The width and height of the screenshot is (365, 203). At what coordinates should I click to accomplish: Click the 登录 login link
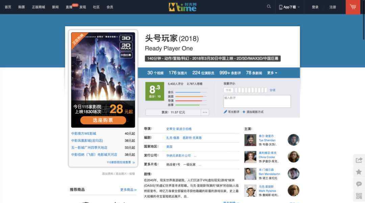click(315, 7)
